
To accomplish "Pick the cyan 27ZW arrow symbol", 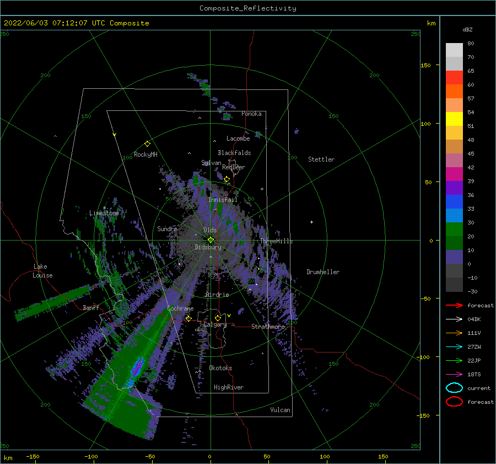I will [454, 347].
